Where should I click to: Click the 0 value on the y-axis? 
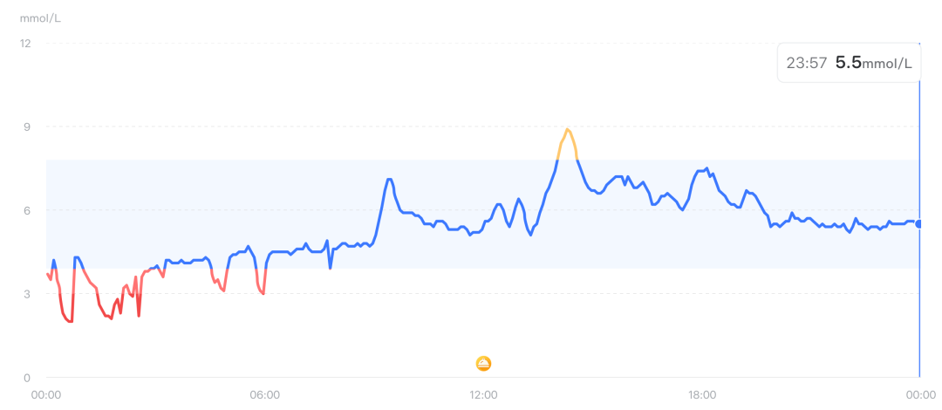[x=28, y=378]
